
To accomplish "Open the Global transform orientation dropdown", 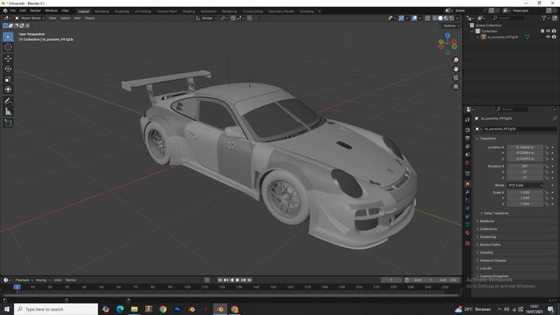I will click(x=206, y=18).
